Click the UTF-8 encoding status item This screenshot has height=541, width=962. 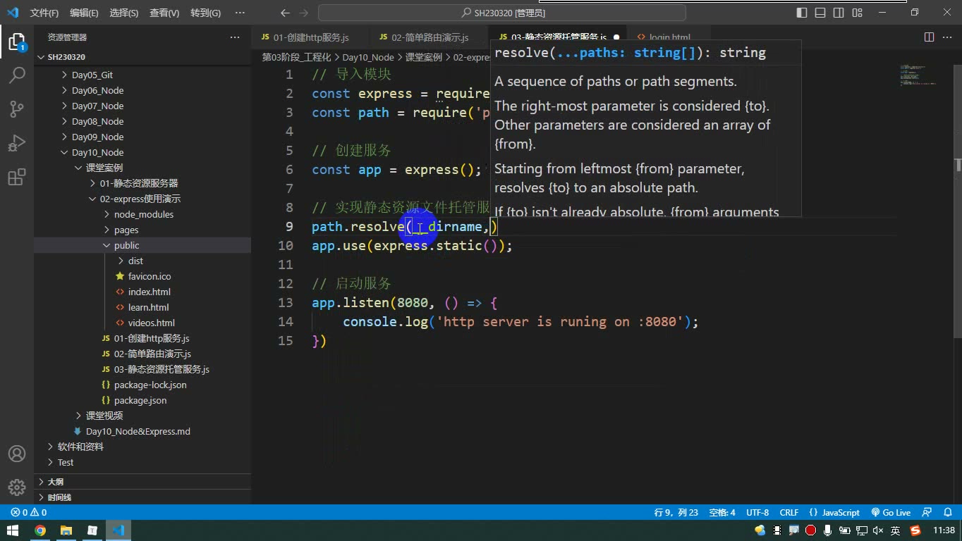pos(757,513)
